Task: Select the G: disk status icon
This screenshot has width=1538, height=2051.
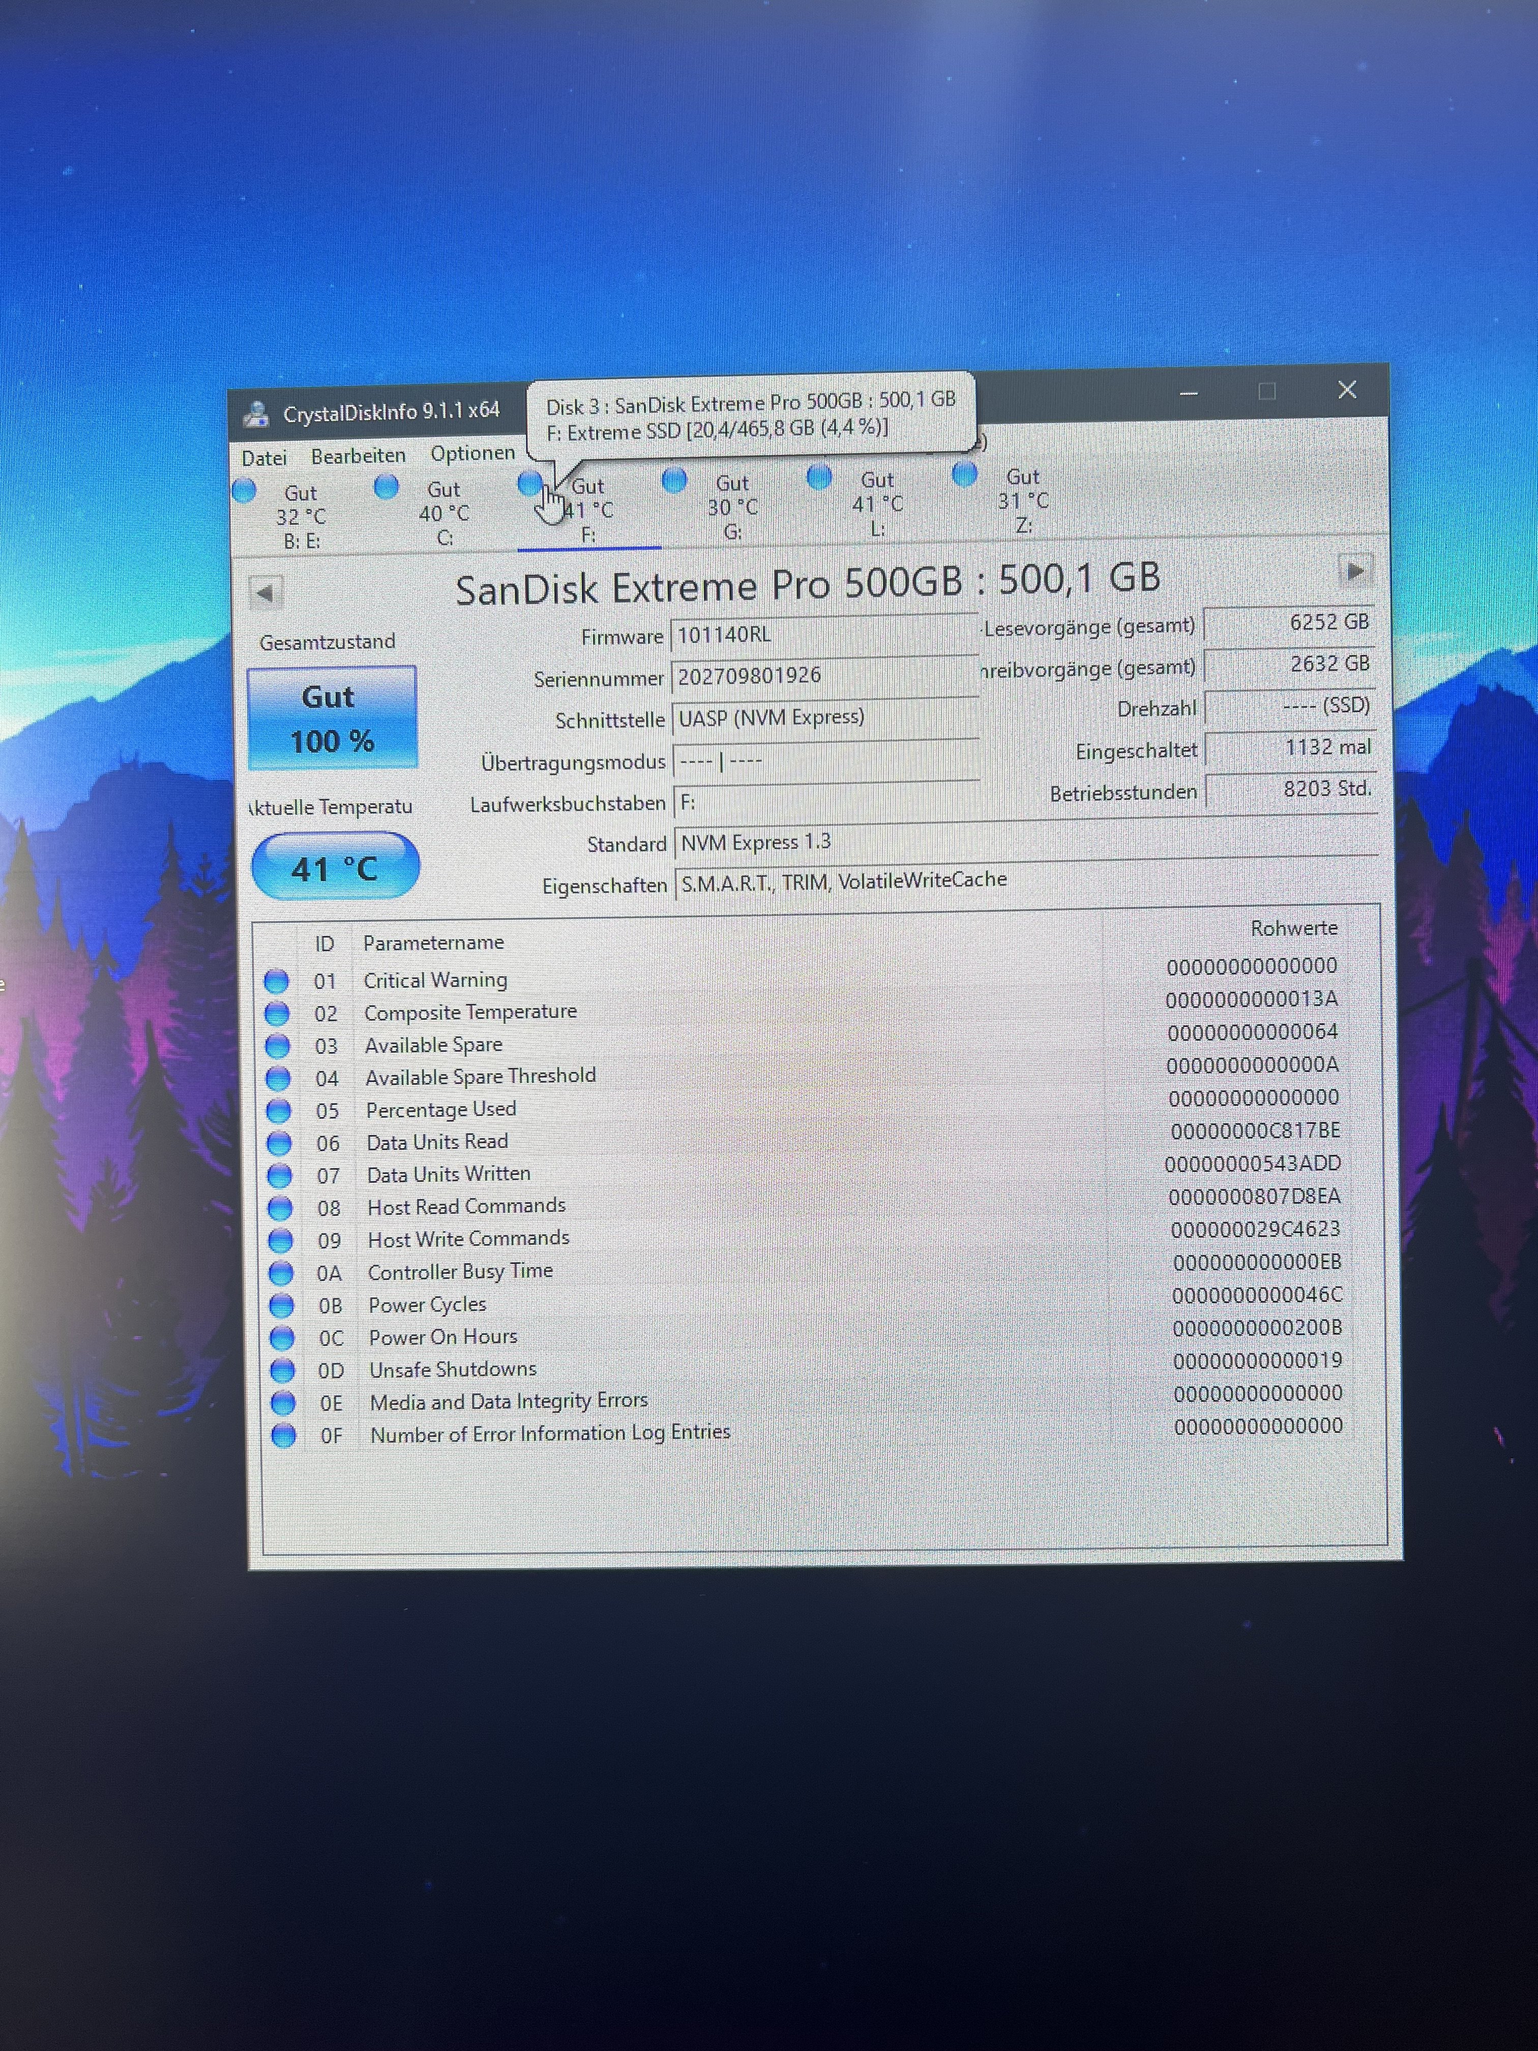Action: pyautogui.click(x=675, y=480)
